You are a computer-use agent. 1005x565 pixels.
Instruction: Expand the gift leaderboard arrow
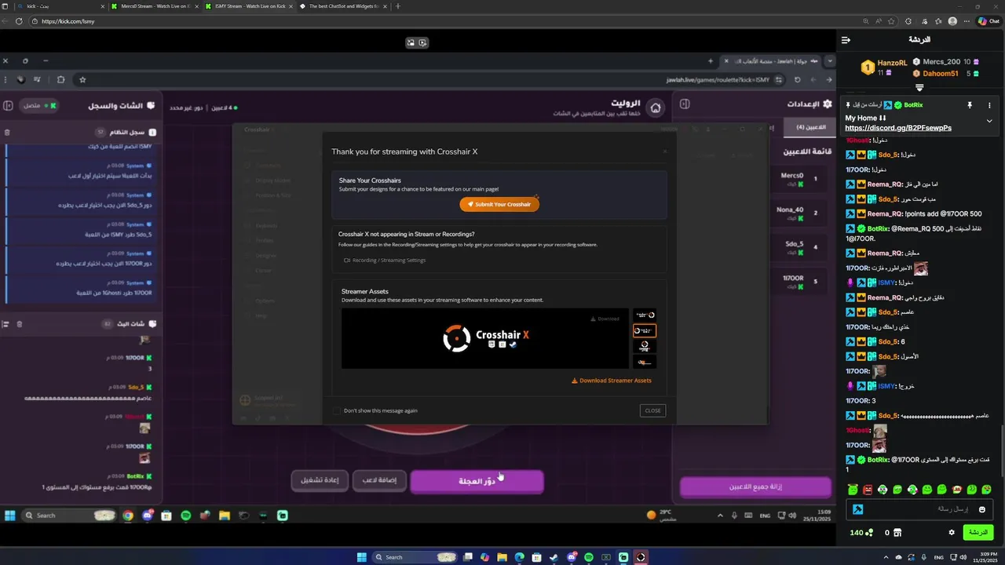click(x=919, y=87)
